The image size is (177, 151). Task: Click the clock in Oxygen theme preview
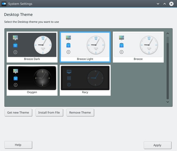point(42,78)
